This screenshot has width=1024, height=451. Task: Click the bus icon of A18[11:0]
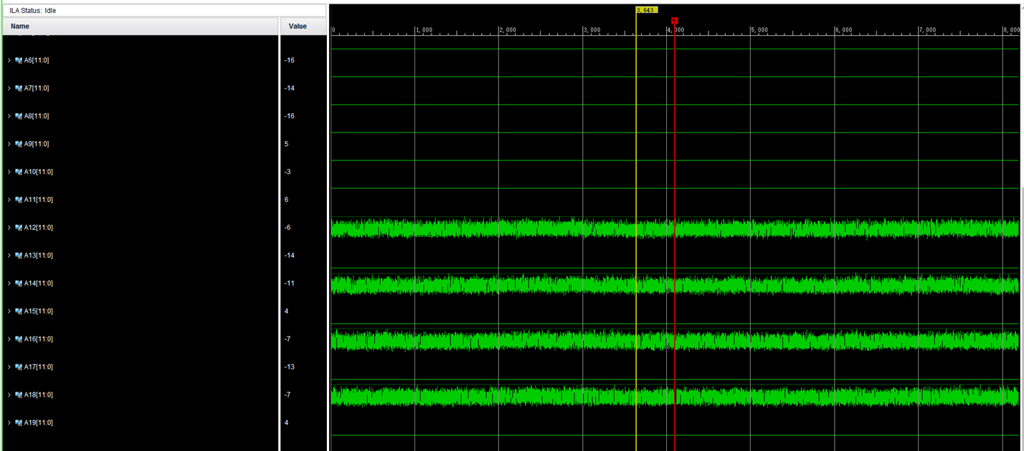(19, 396)
